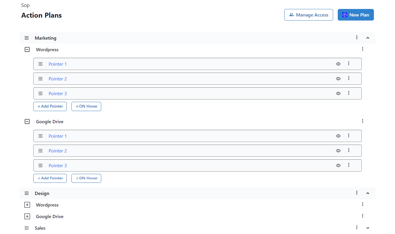This screenshot has width=395, height=234.
Task: Open the kebab menu for Marketing section
Action: pos(357,38)
